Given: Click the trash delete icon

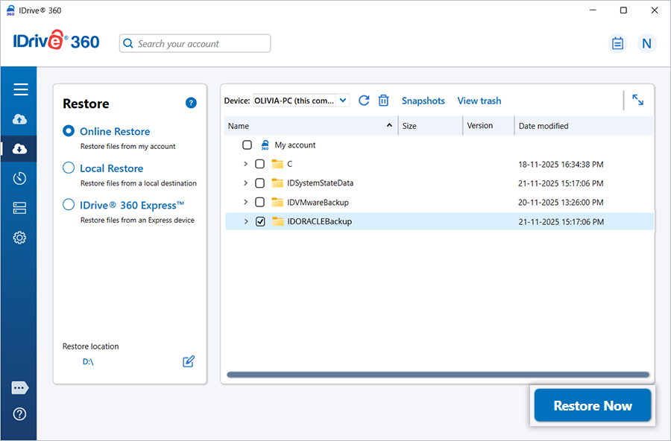Looking at the screenshot, I should pos(383,101).
